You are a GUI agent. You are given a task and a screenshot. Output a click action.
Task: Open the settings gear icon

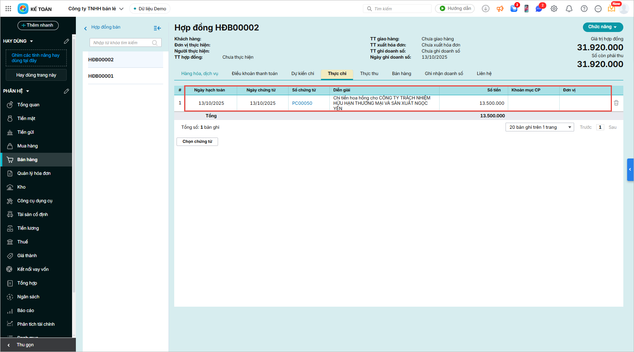click(554, 9)
